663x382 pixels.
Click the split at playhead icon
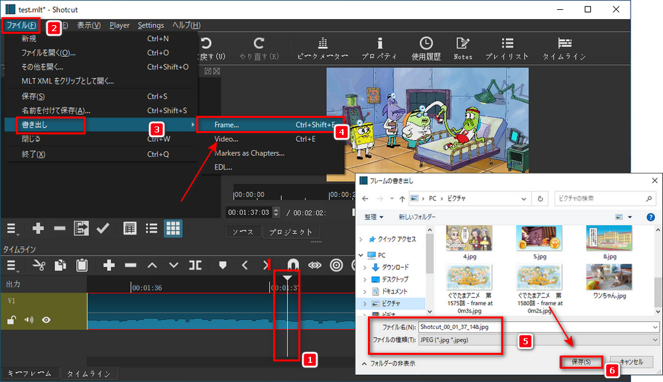[195, 265]
